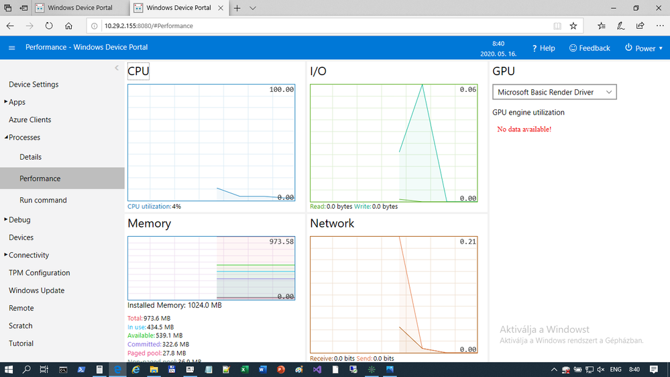
Task: Open GPU adapter dropdown Microsoft Basic Render Driver
Action: coord(554,92)
